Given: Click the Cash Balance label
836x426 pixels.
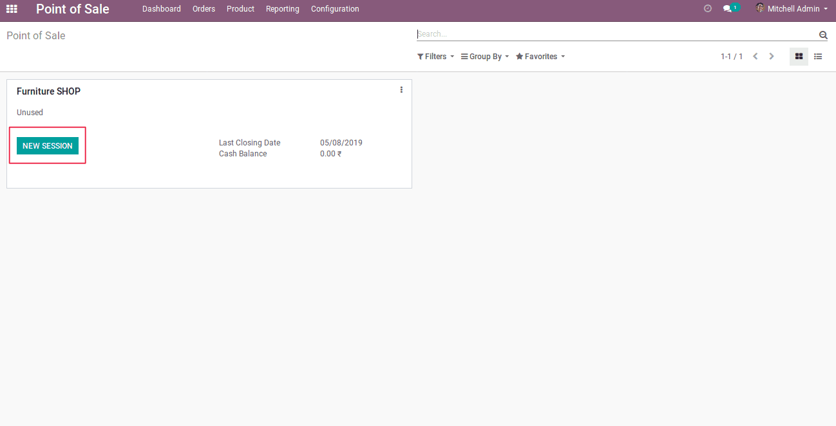Looking at the screenshot, I should point(243,154).
